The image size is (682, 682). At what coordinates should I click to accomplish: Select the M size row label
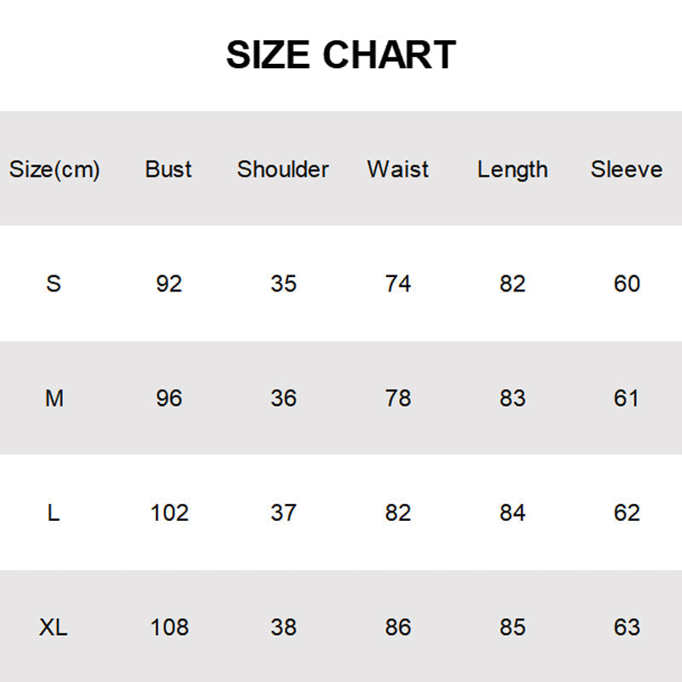(54, 398)
